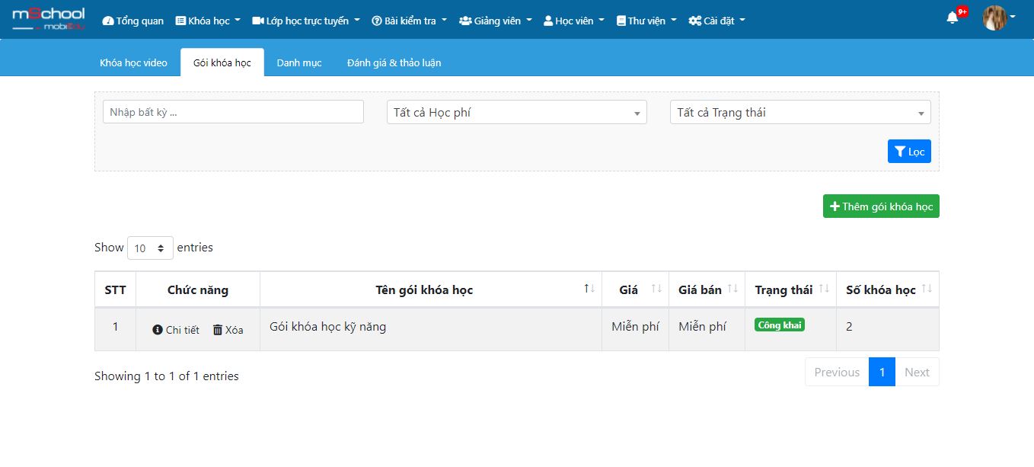Viewport: 1034px width, 467px height.
Task: Sort by Trạng thái column
Action: [790, 289]
